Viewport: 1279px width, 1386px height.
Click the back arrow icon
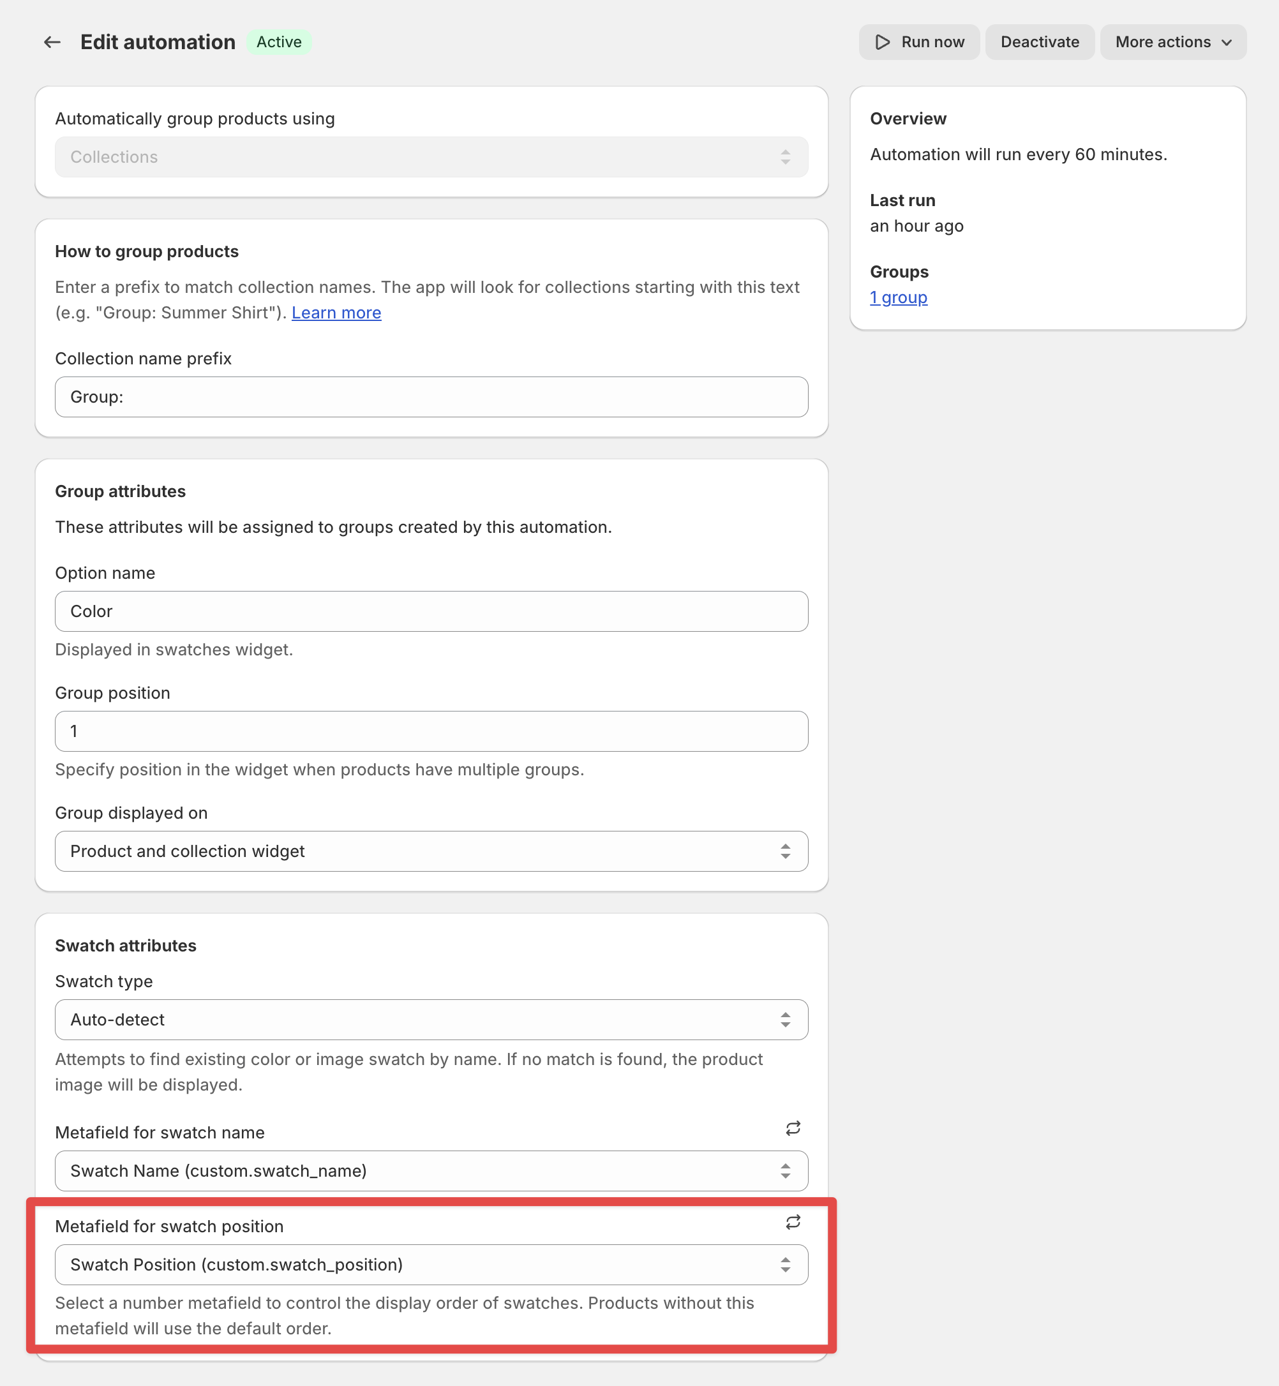(x=52, y=42)
